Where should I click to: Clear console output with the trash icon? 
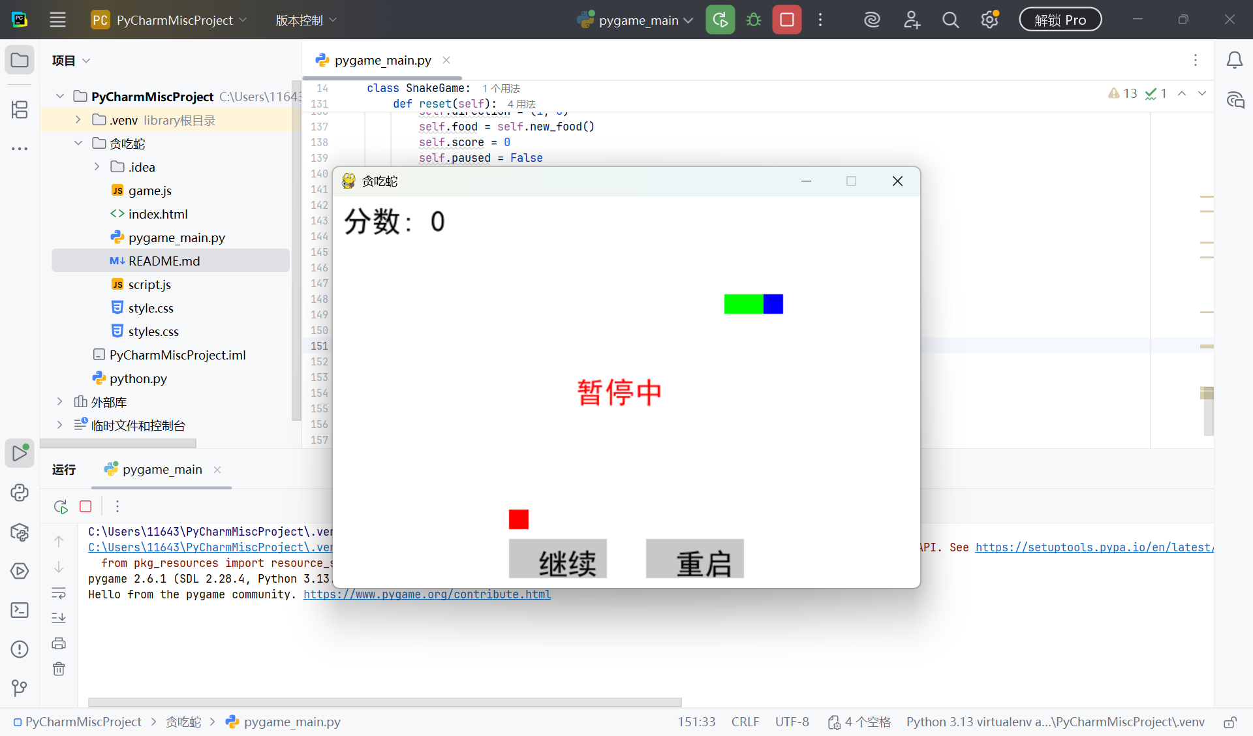[59, 669]
